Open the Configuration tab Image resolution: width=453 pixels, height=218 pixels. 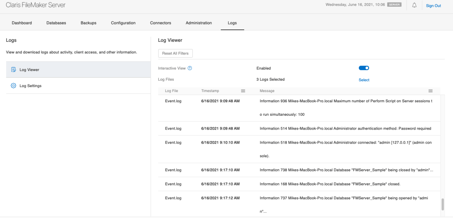pos(123,23)
